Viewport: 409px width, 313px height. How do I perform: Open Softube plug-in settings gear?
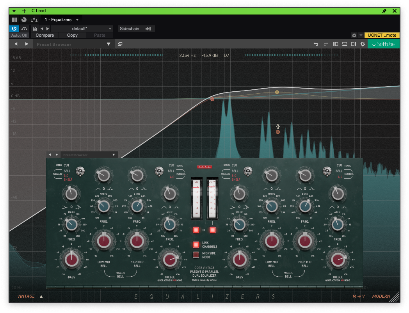363,44
